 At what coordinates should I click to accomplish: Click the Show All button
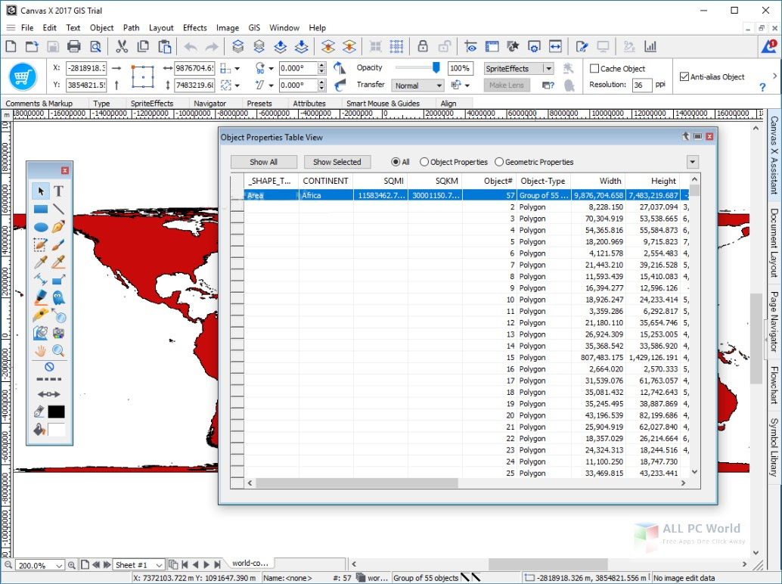pyautogui.click(x=263, y=162)
